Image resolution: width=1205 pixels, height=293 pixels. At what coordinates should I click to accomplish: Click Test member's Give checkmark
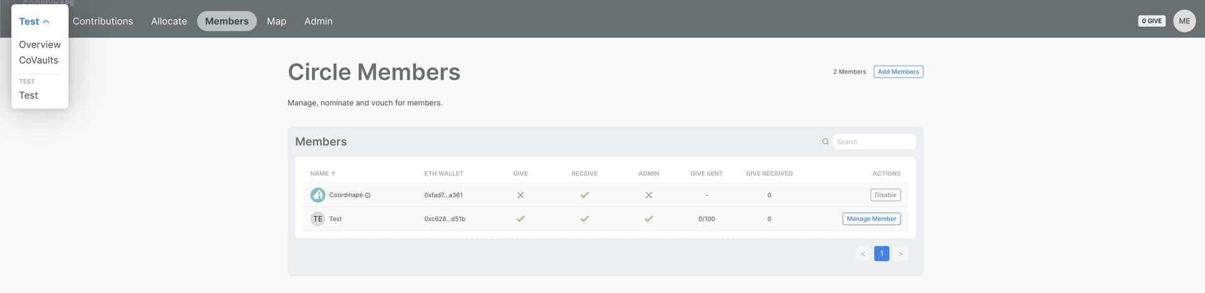coord(520,219)
